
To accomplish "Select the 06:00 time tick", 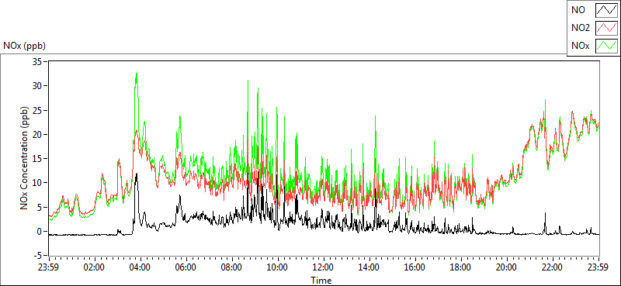I will click(x=186, y=267).
